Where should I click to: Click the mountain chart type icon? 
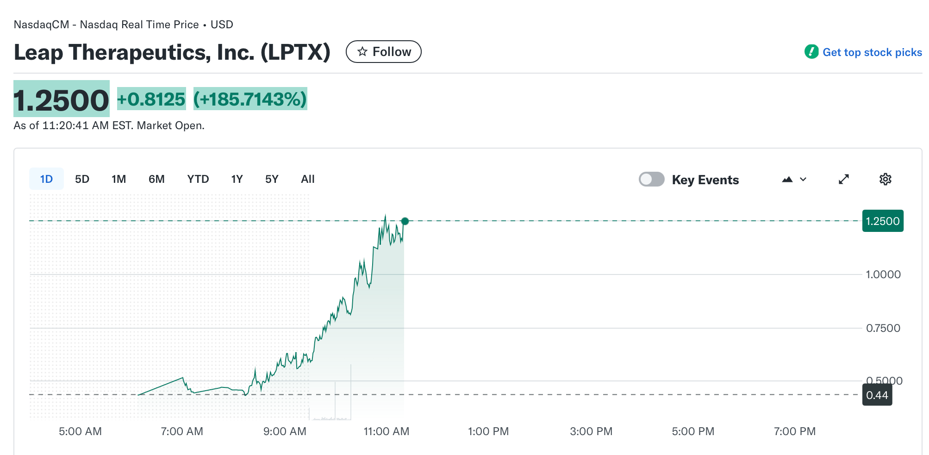787,179
